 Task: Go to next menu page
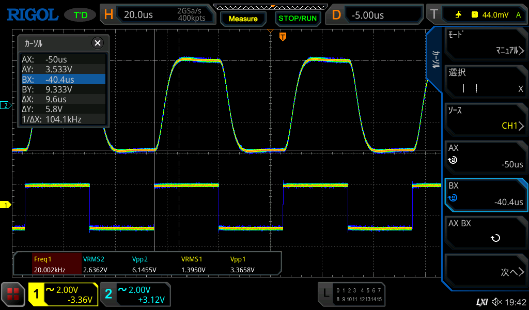[x=486, y=272]
